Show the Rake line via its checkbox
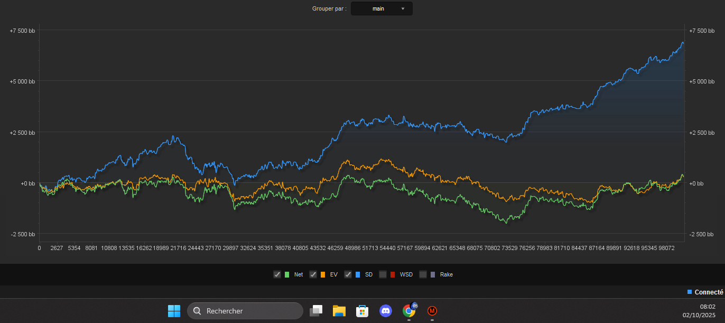Screen dimensions: 725x323 click(423, 274)
